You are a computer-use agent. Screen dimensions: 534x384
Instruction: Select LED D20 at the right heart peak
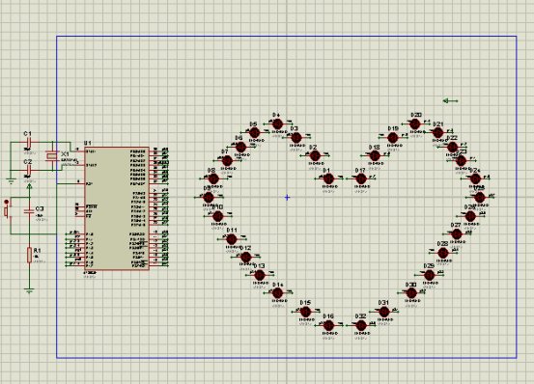415,124
